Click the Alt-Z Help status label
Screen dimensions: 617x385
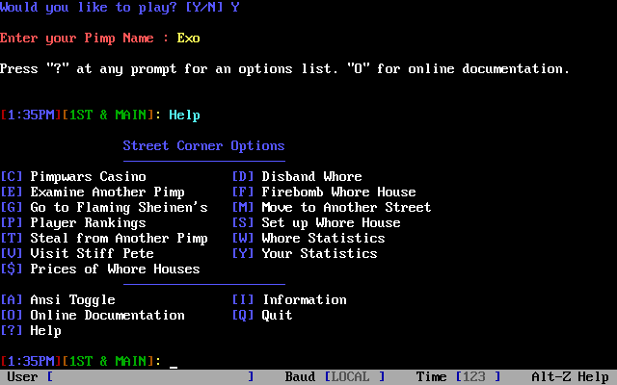[x=570, y=376]
